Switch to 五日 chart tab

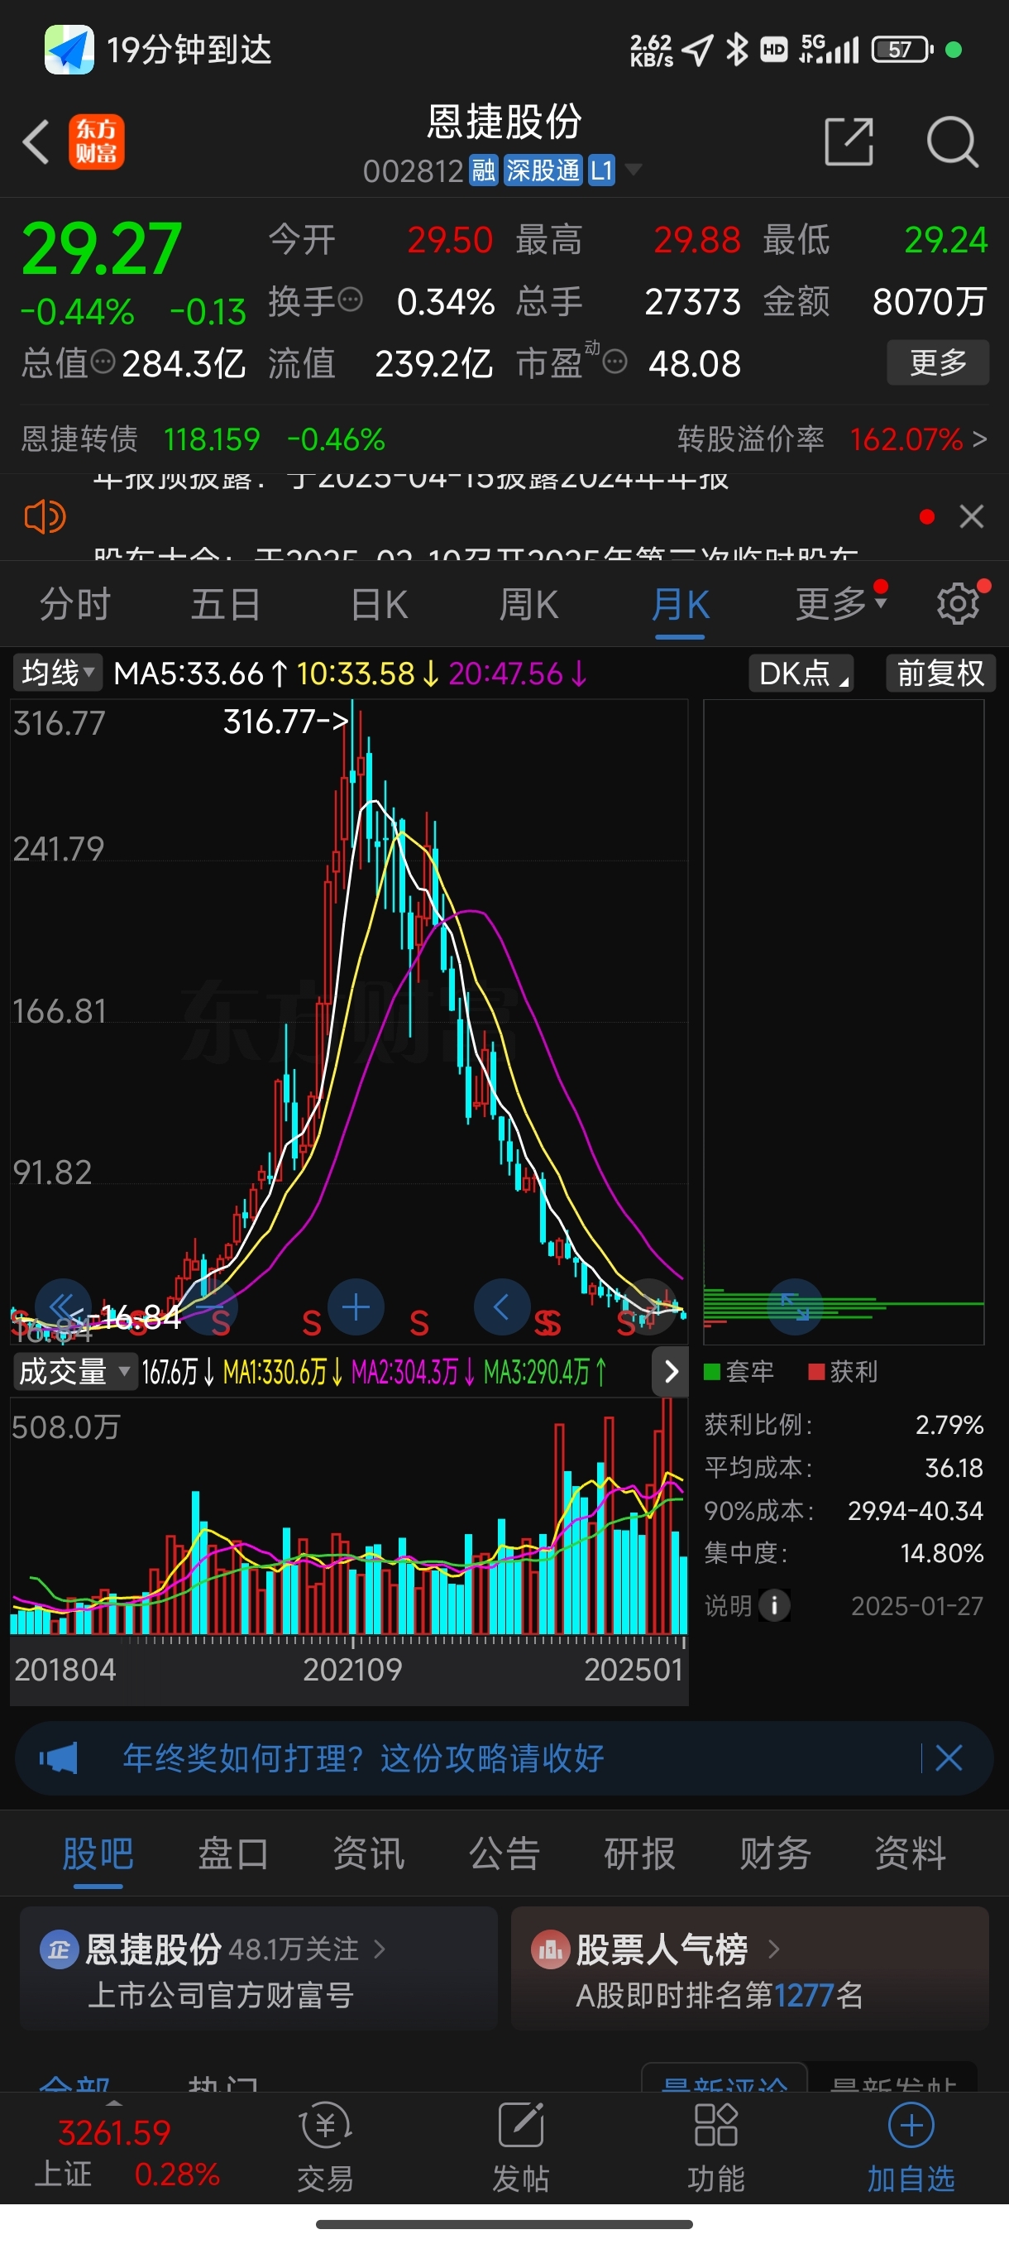pyautogui.click(x=226, y=604)
